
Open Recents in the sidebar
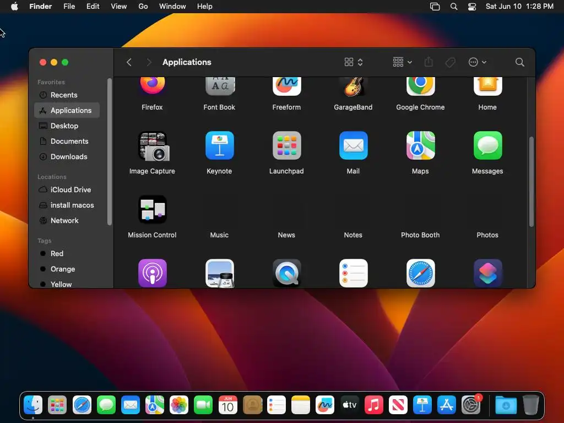[x=67, y=95]
